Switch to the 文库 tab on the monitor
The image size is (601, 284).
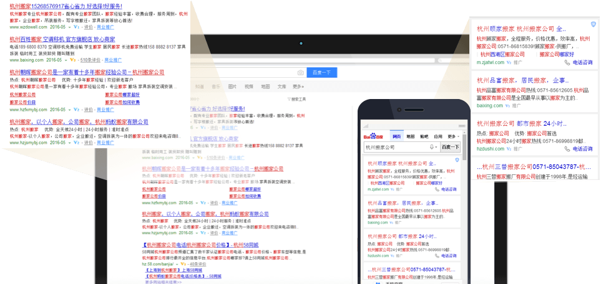click(x=281, y=87)
